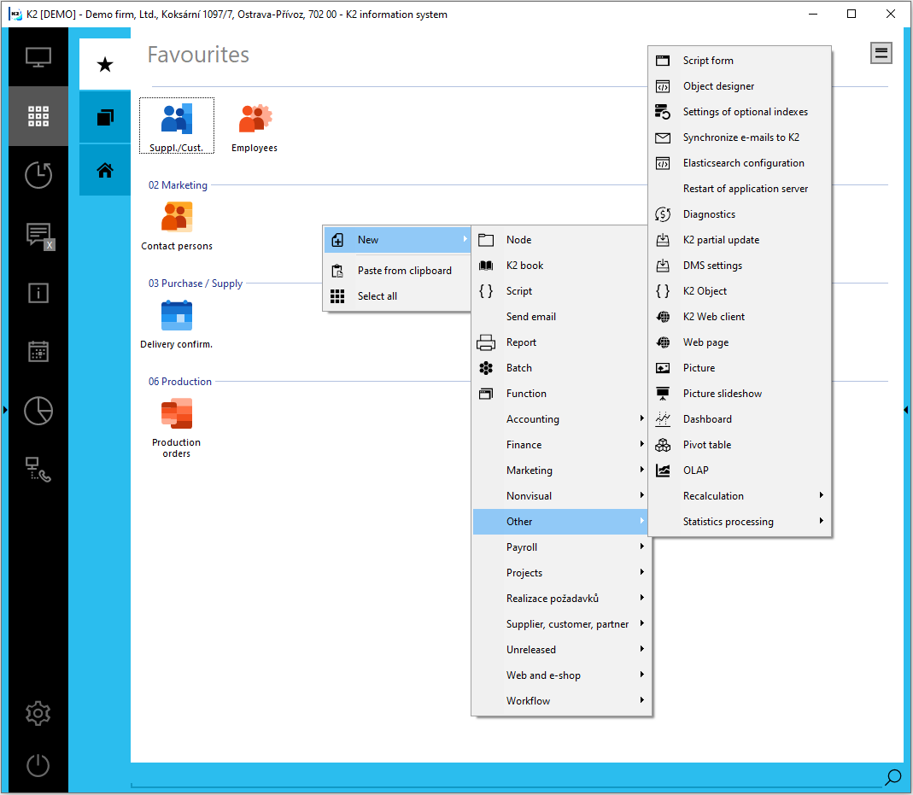Expand the Statistics processing submenu
This screenshot has width=913, height=795.
740,522
